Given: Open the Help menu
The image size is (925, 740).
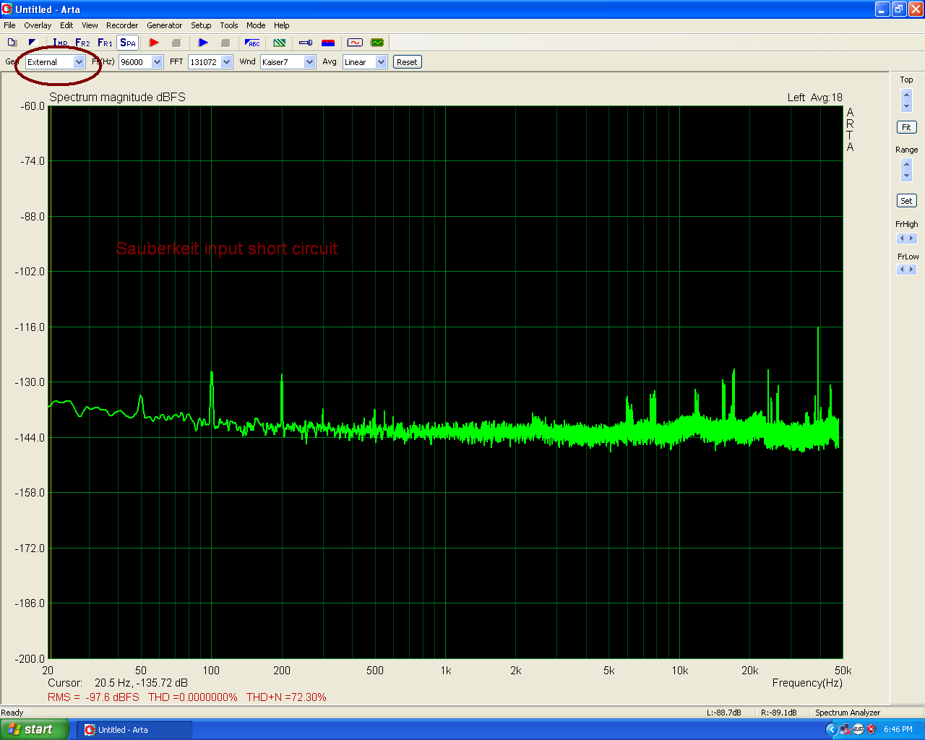Looking at the screenshot, I should pyautogui.click(x=282, y=25).
